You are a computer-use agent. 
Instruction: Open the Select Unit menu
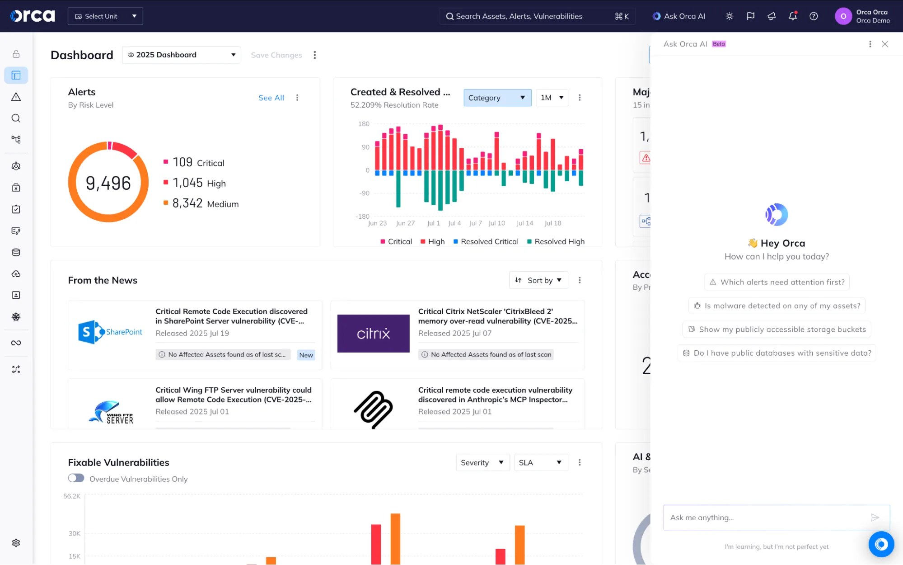point(105,16)
